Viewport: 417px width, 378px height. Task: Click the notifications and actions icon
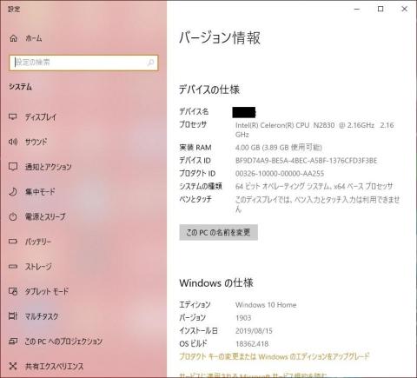click(x=13, y=167)
